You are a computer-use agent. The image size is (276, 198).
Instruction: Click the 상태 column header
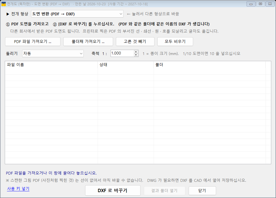tap(126, 65)
